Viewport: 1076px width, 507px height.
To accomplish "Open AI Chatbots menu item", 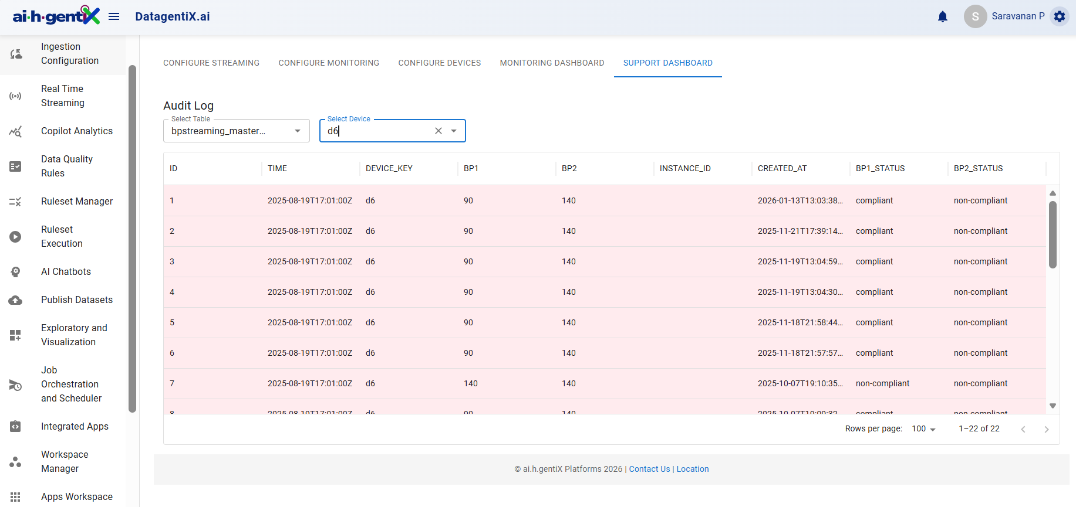I will 63,272.
